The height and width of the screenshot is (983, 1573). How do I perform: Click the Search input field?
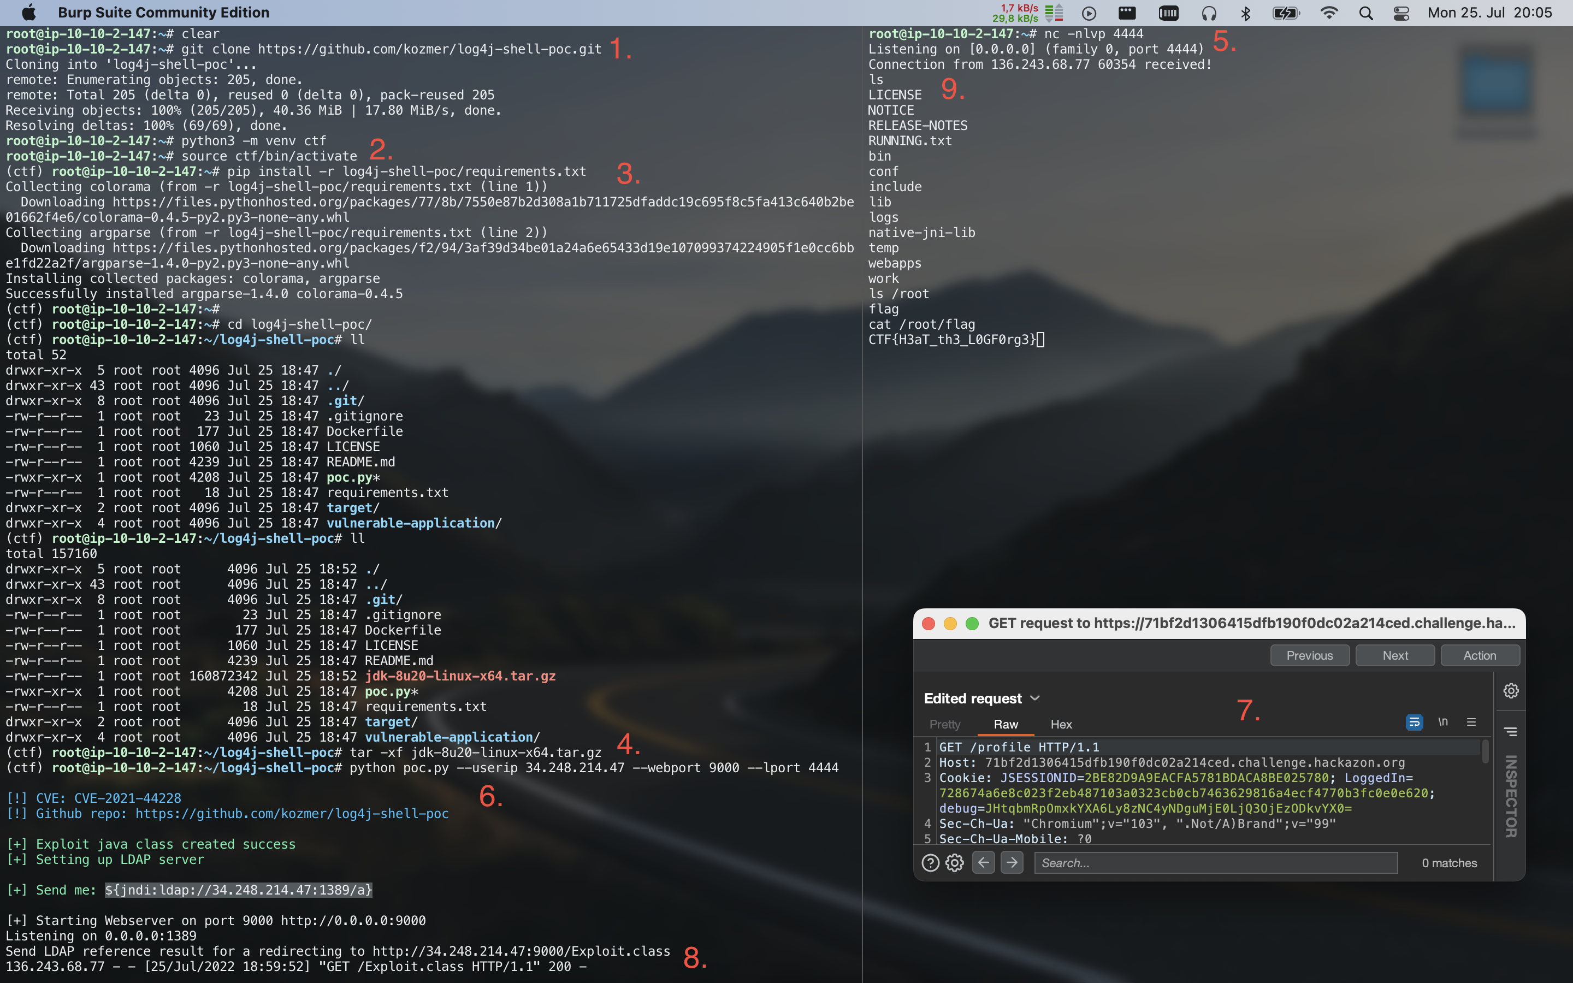point(1215,863)
